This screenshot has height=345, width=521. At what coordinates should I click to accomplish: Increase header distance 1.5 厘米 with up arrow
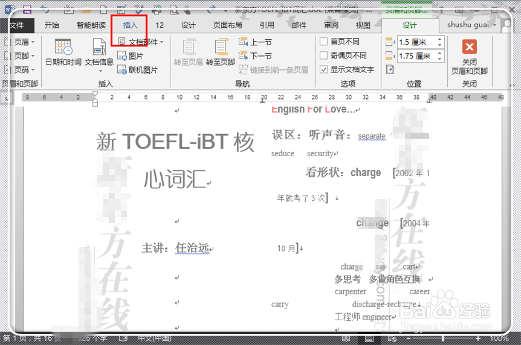pos(439,39)
